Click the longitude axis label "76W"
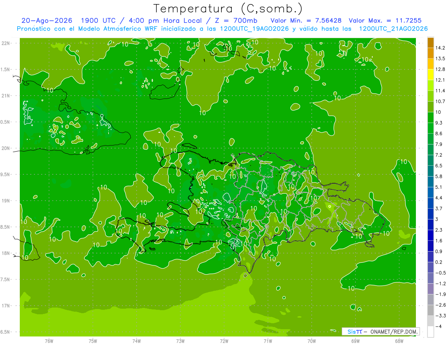The image size is (448, 346). click(49, 341)
